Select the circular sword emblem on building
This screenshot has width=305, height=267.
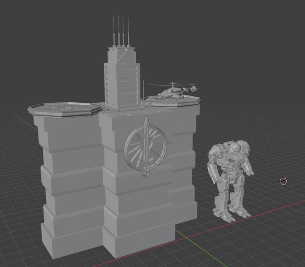(146, 146)
